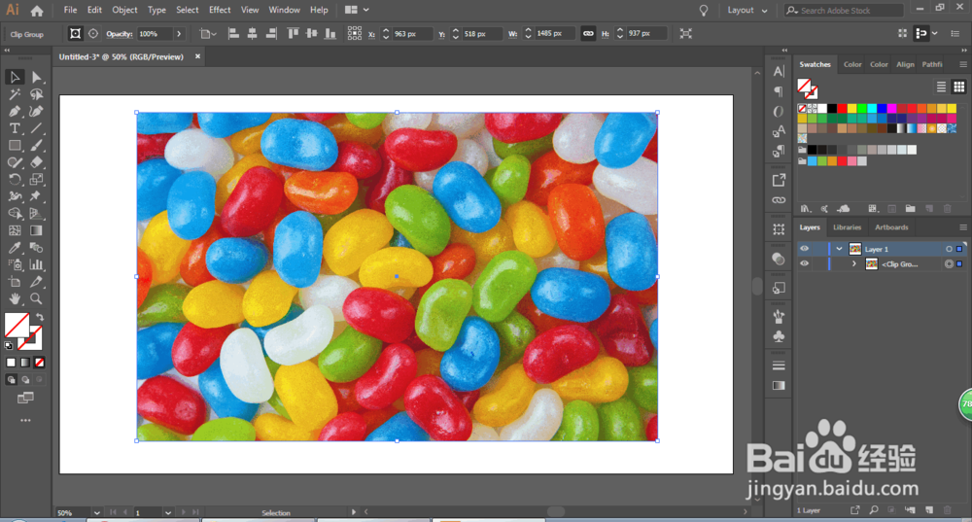Image resolution: width=972 pixels, height=522 pixels.
Task: Select the Type tool
Action: [15, 128]
